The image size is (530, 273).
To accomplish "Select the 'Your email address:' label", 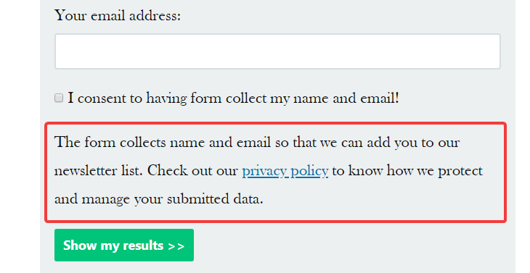I will [x=118, y=15].
